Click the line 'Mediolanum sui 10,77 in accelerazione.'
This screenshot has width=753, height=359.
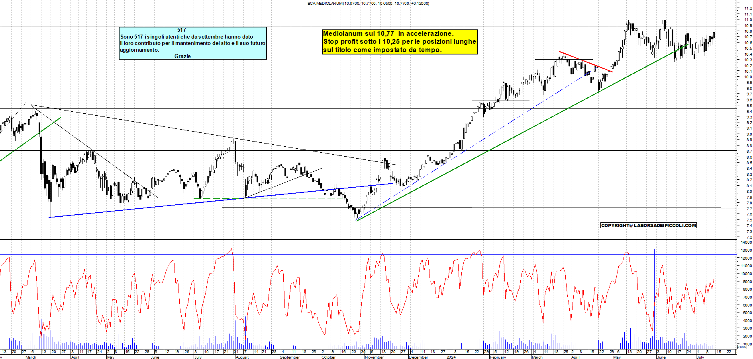click(388, 34)
